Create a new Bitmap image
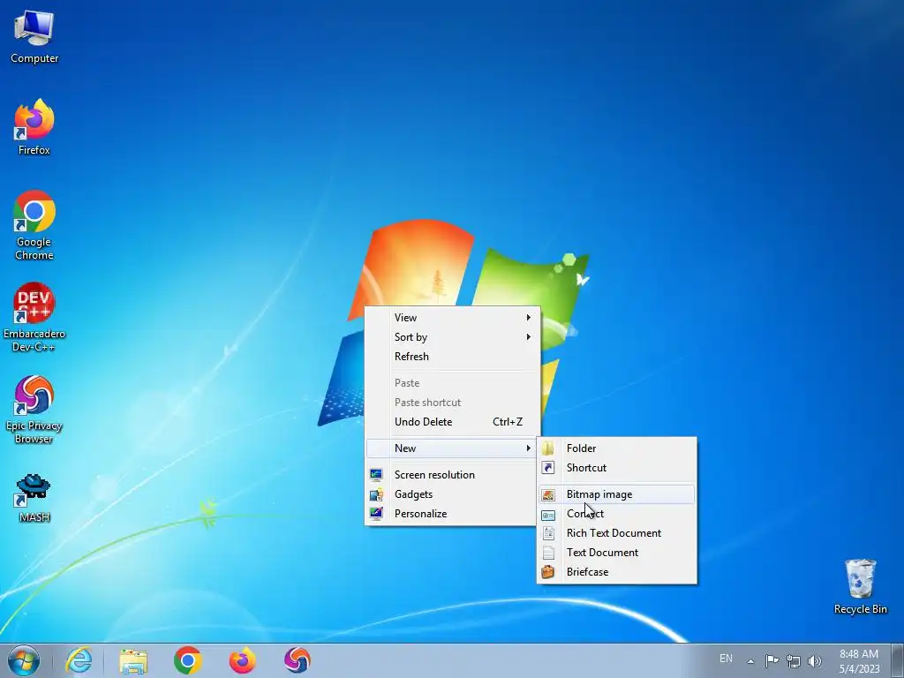This screenshot has height=678, width=904. 617,494
